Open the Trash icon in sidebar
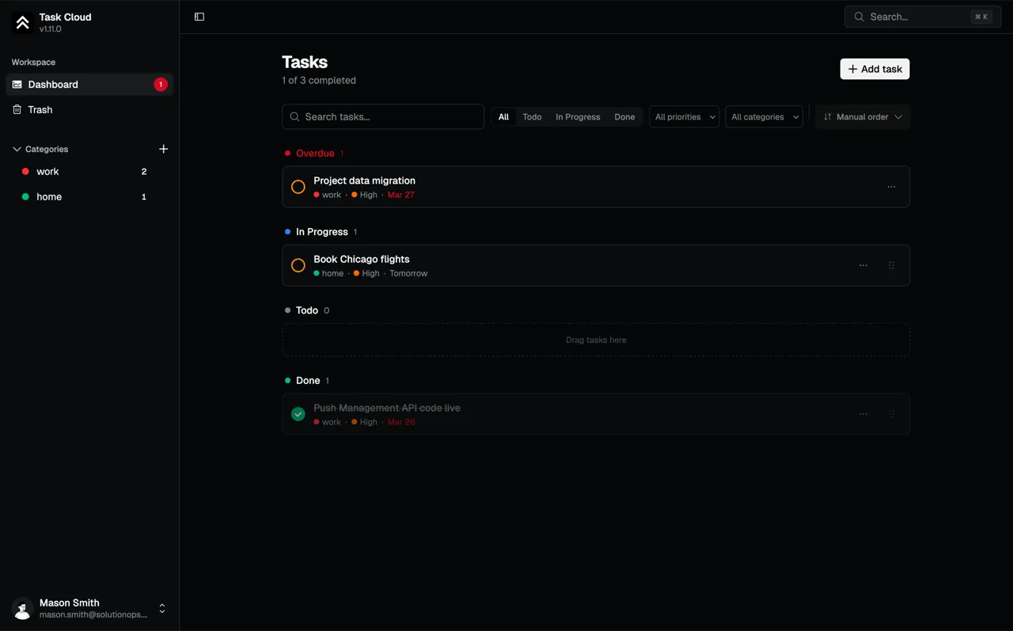The height and width of the screenshot is (631, 1013). (17, 110)
